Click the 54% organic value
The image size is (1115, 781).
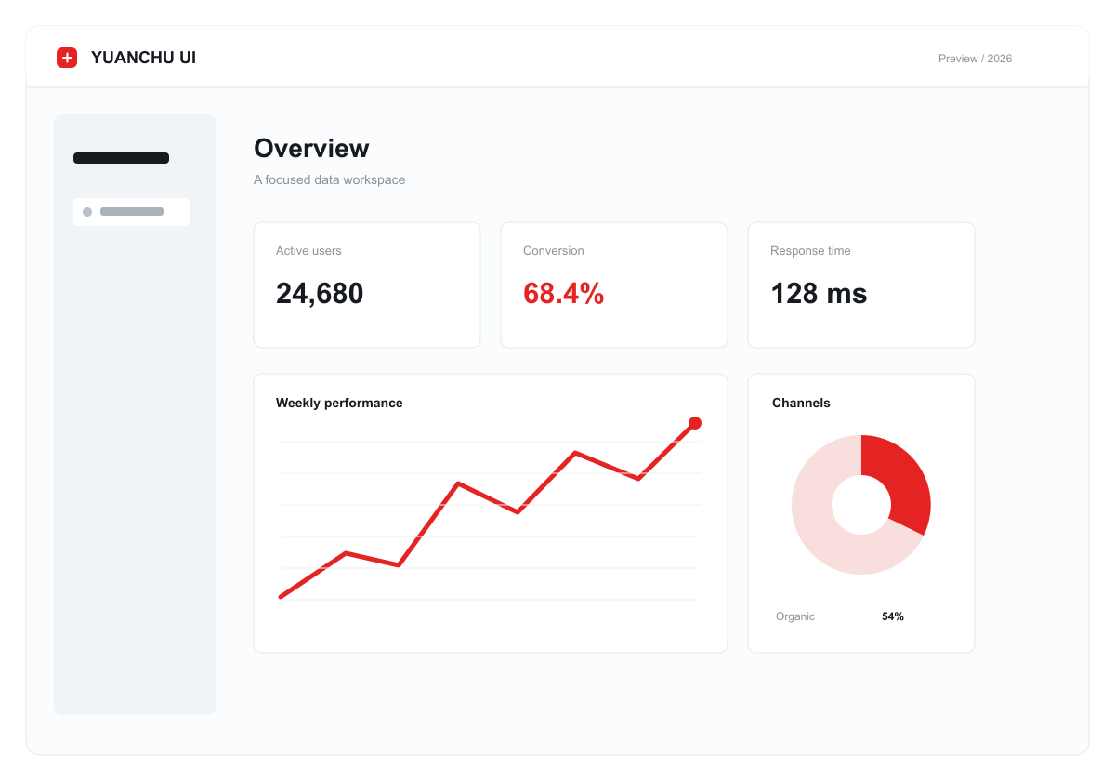893,616
